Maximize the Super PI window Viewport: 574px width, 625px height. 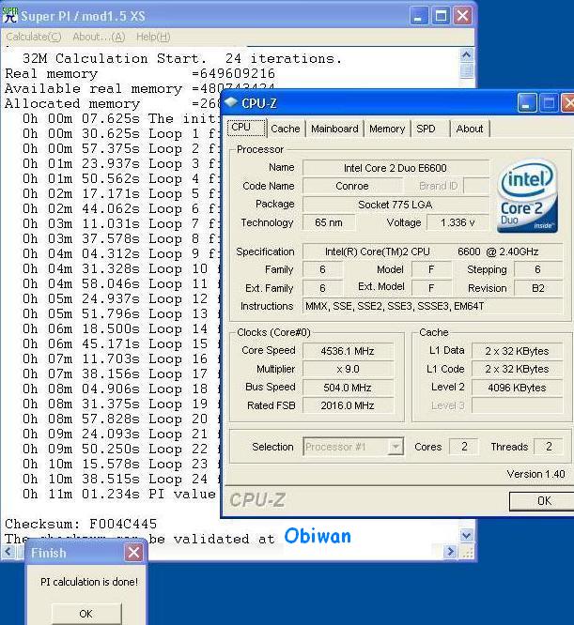tap(441, 16)
